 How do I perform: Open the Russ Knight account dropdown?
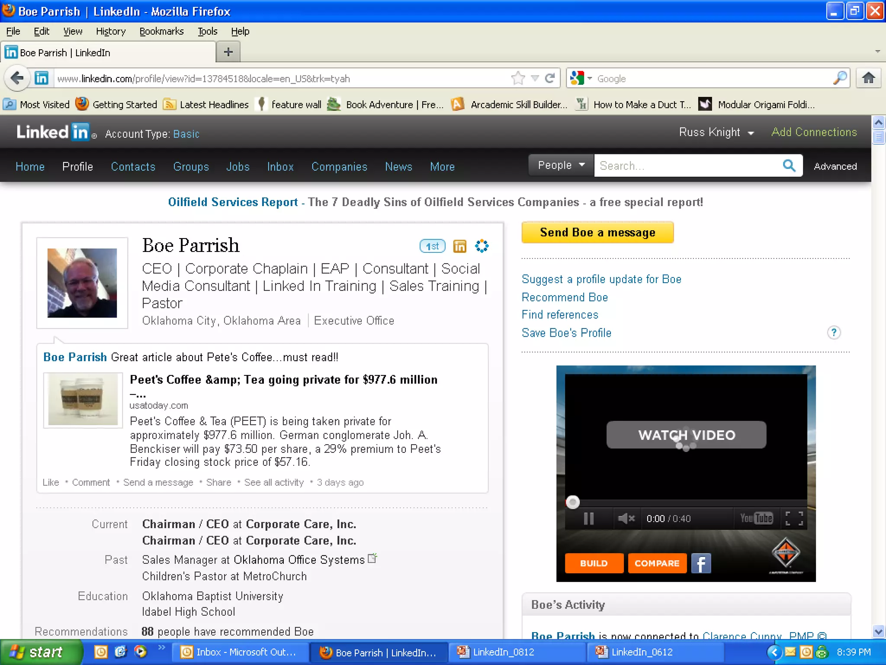click(716, 132)
